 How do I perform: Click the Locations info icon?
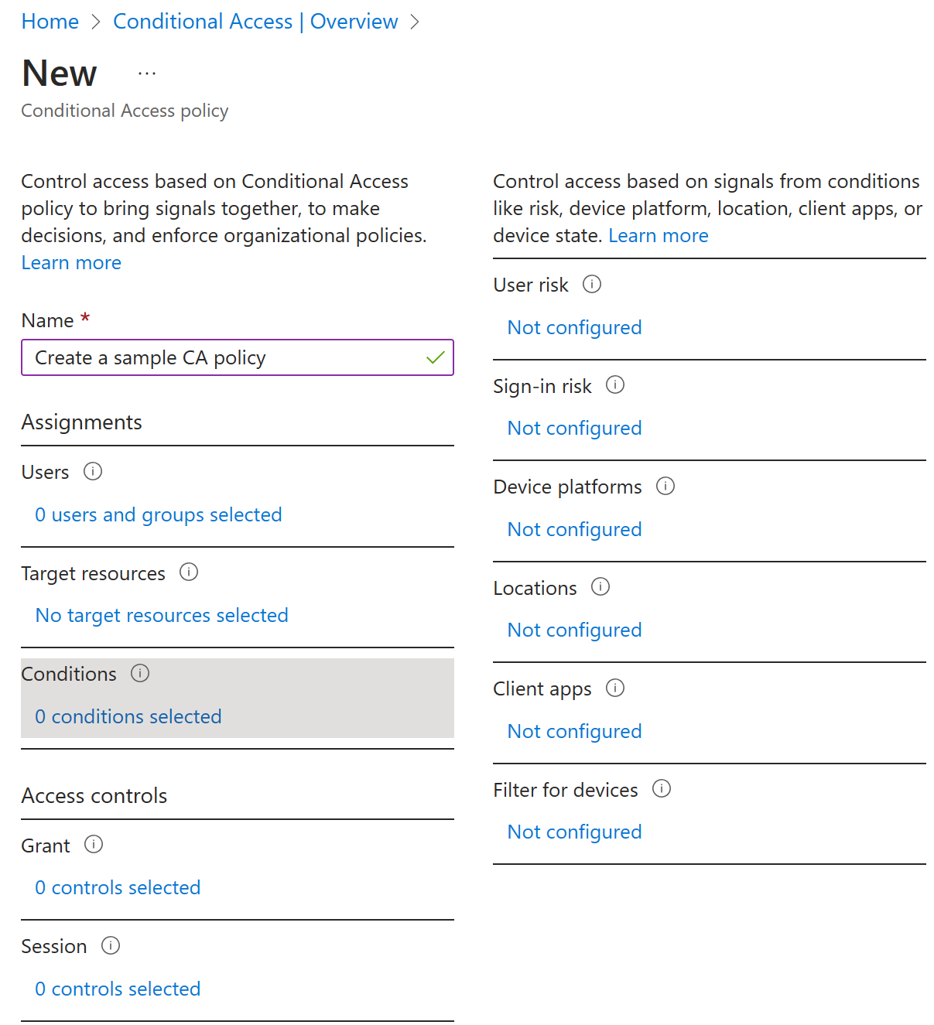click(x=601, y=587)
